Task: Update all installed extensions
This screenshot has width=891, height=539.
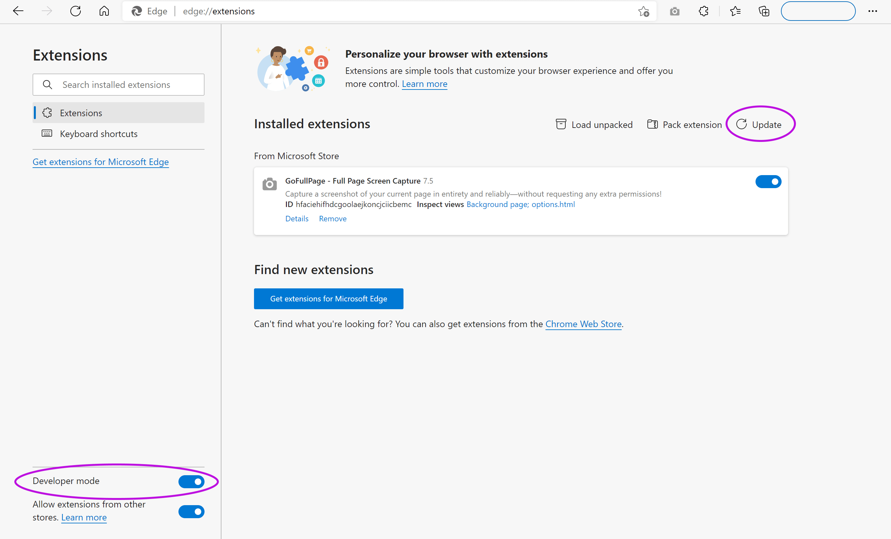Action: point(760,124)
